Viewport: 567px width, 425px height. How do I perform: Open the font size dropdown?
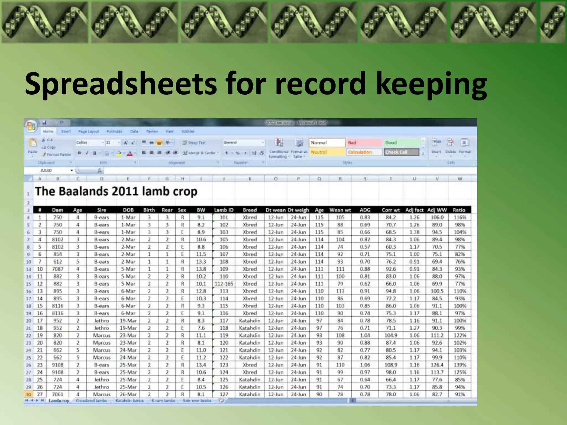tap(119, 142)
